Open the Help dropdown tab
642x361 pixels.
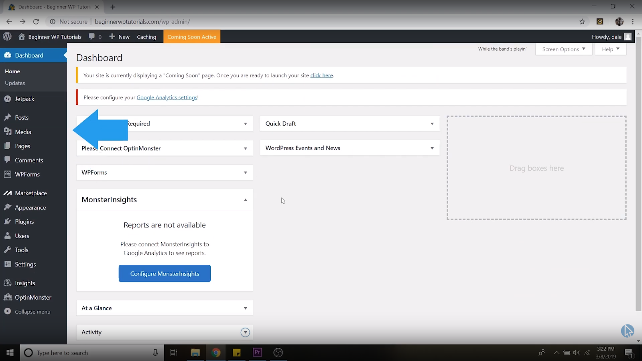[x=610, y=49]
